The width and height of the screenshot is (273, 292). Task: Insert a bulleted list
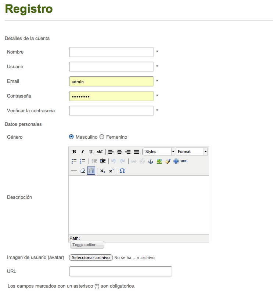74,161
